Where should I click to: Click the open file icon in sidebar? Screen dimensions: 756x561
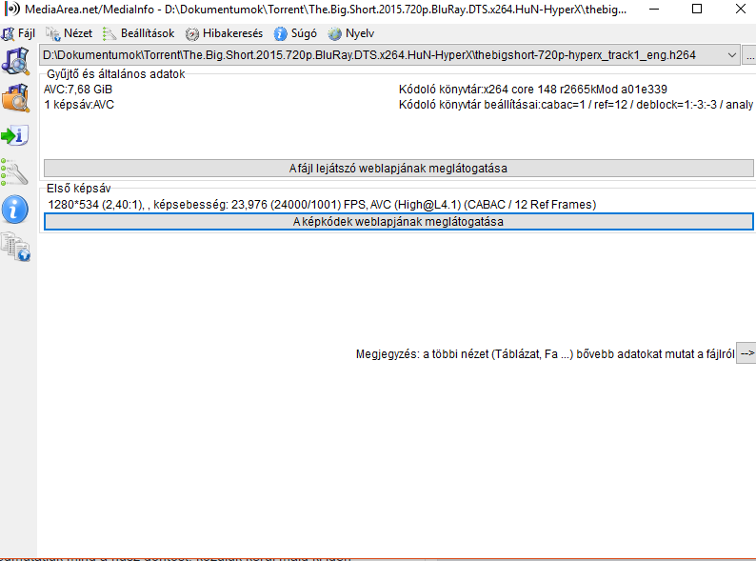pyautogui.click(x=15, y=61)
